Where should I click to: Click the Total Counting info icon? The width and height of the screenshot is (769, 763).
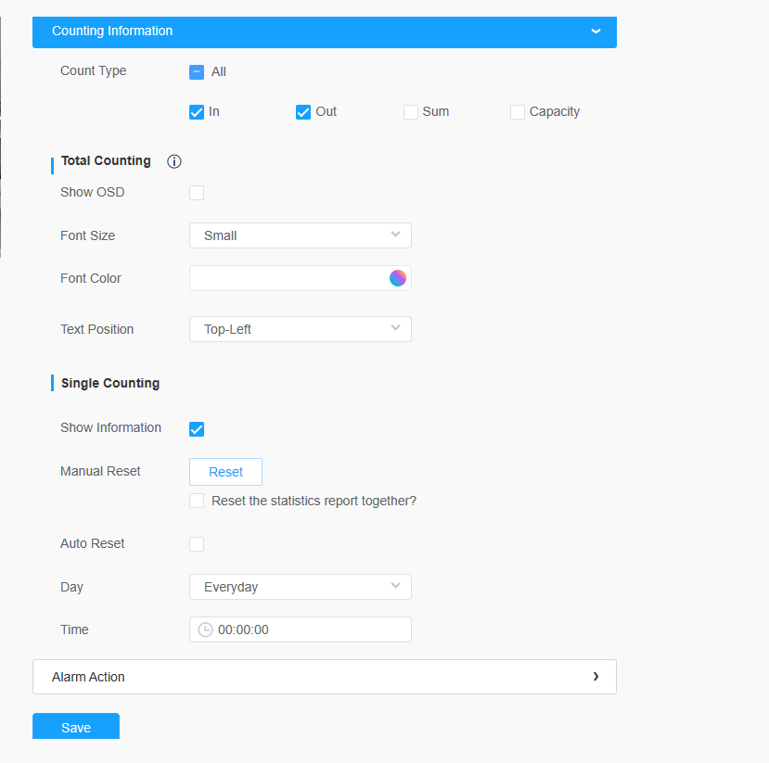click(x=174, y=161)
